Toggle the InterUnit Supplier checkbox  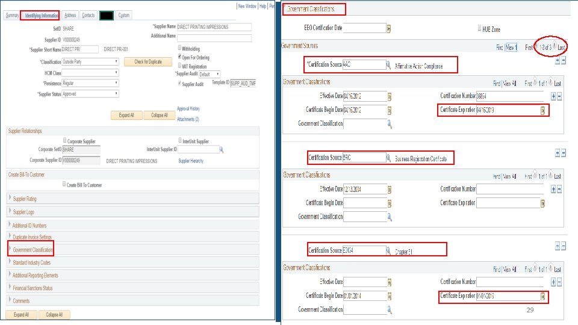point(180,140)
